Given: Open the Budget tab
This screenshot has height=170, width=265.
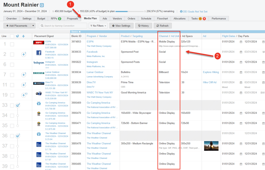Looking at the screenshot, I should [x=41, y=18].
